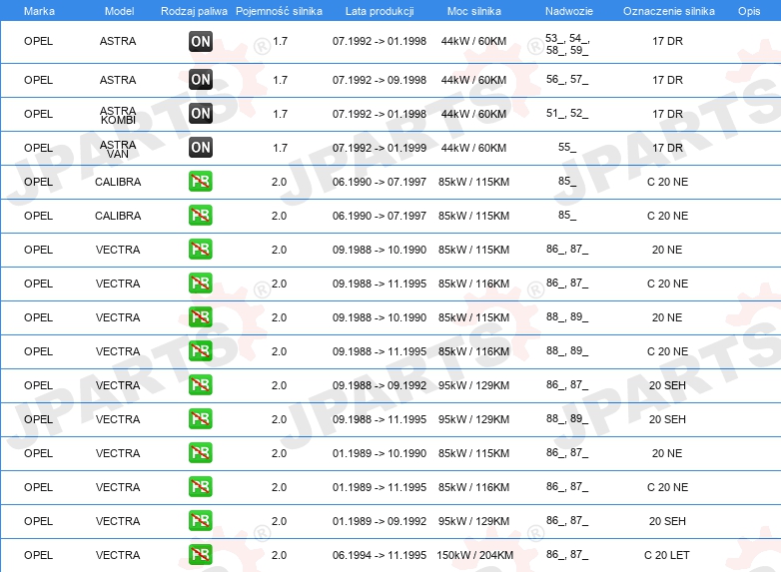The height and width of the screenshot is (572, 781).
Task: Click petrol icon for VECTRA 20 NE body 88_, 89_
Action: coord(201,317)
